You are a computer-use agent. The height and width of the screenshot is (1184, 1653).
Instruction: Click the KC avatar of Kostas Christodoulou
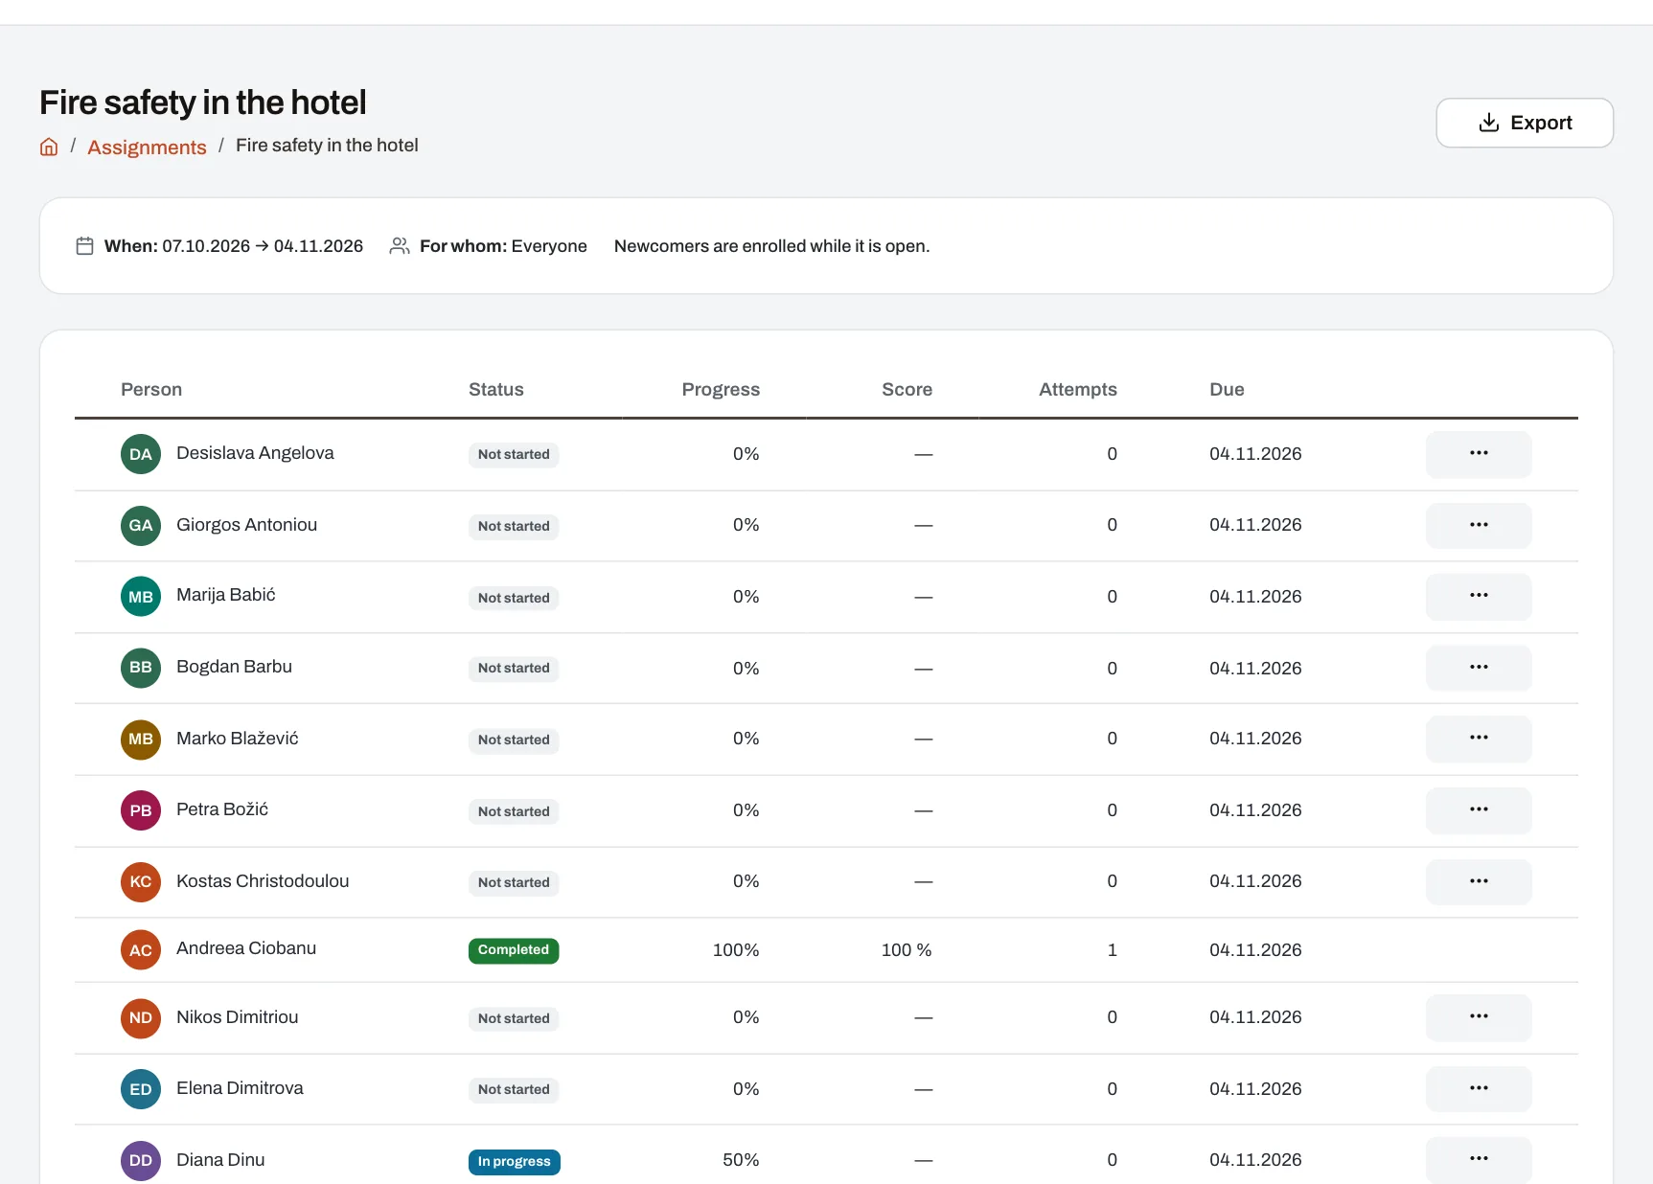[x=141, y=881]
